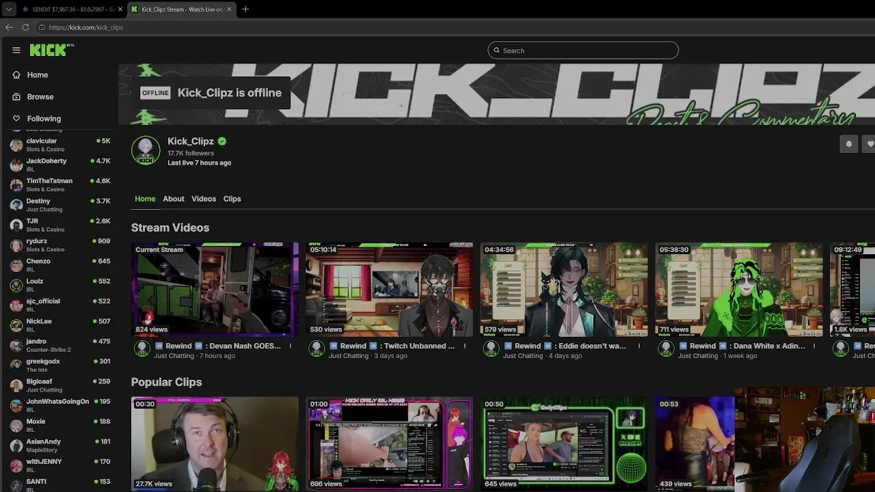Click the search field
875x492 pixels.
pos(583,50)
